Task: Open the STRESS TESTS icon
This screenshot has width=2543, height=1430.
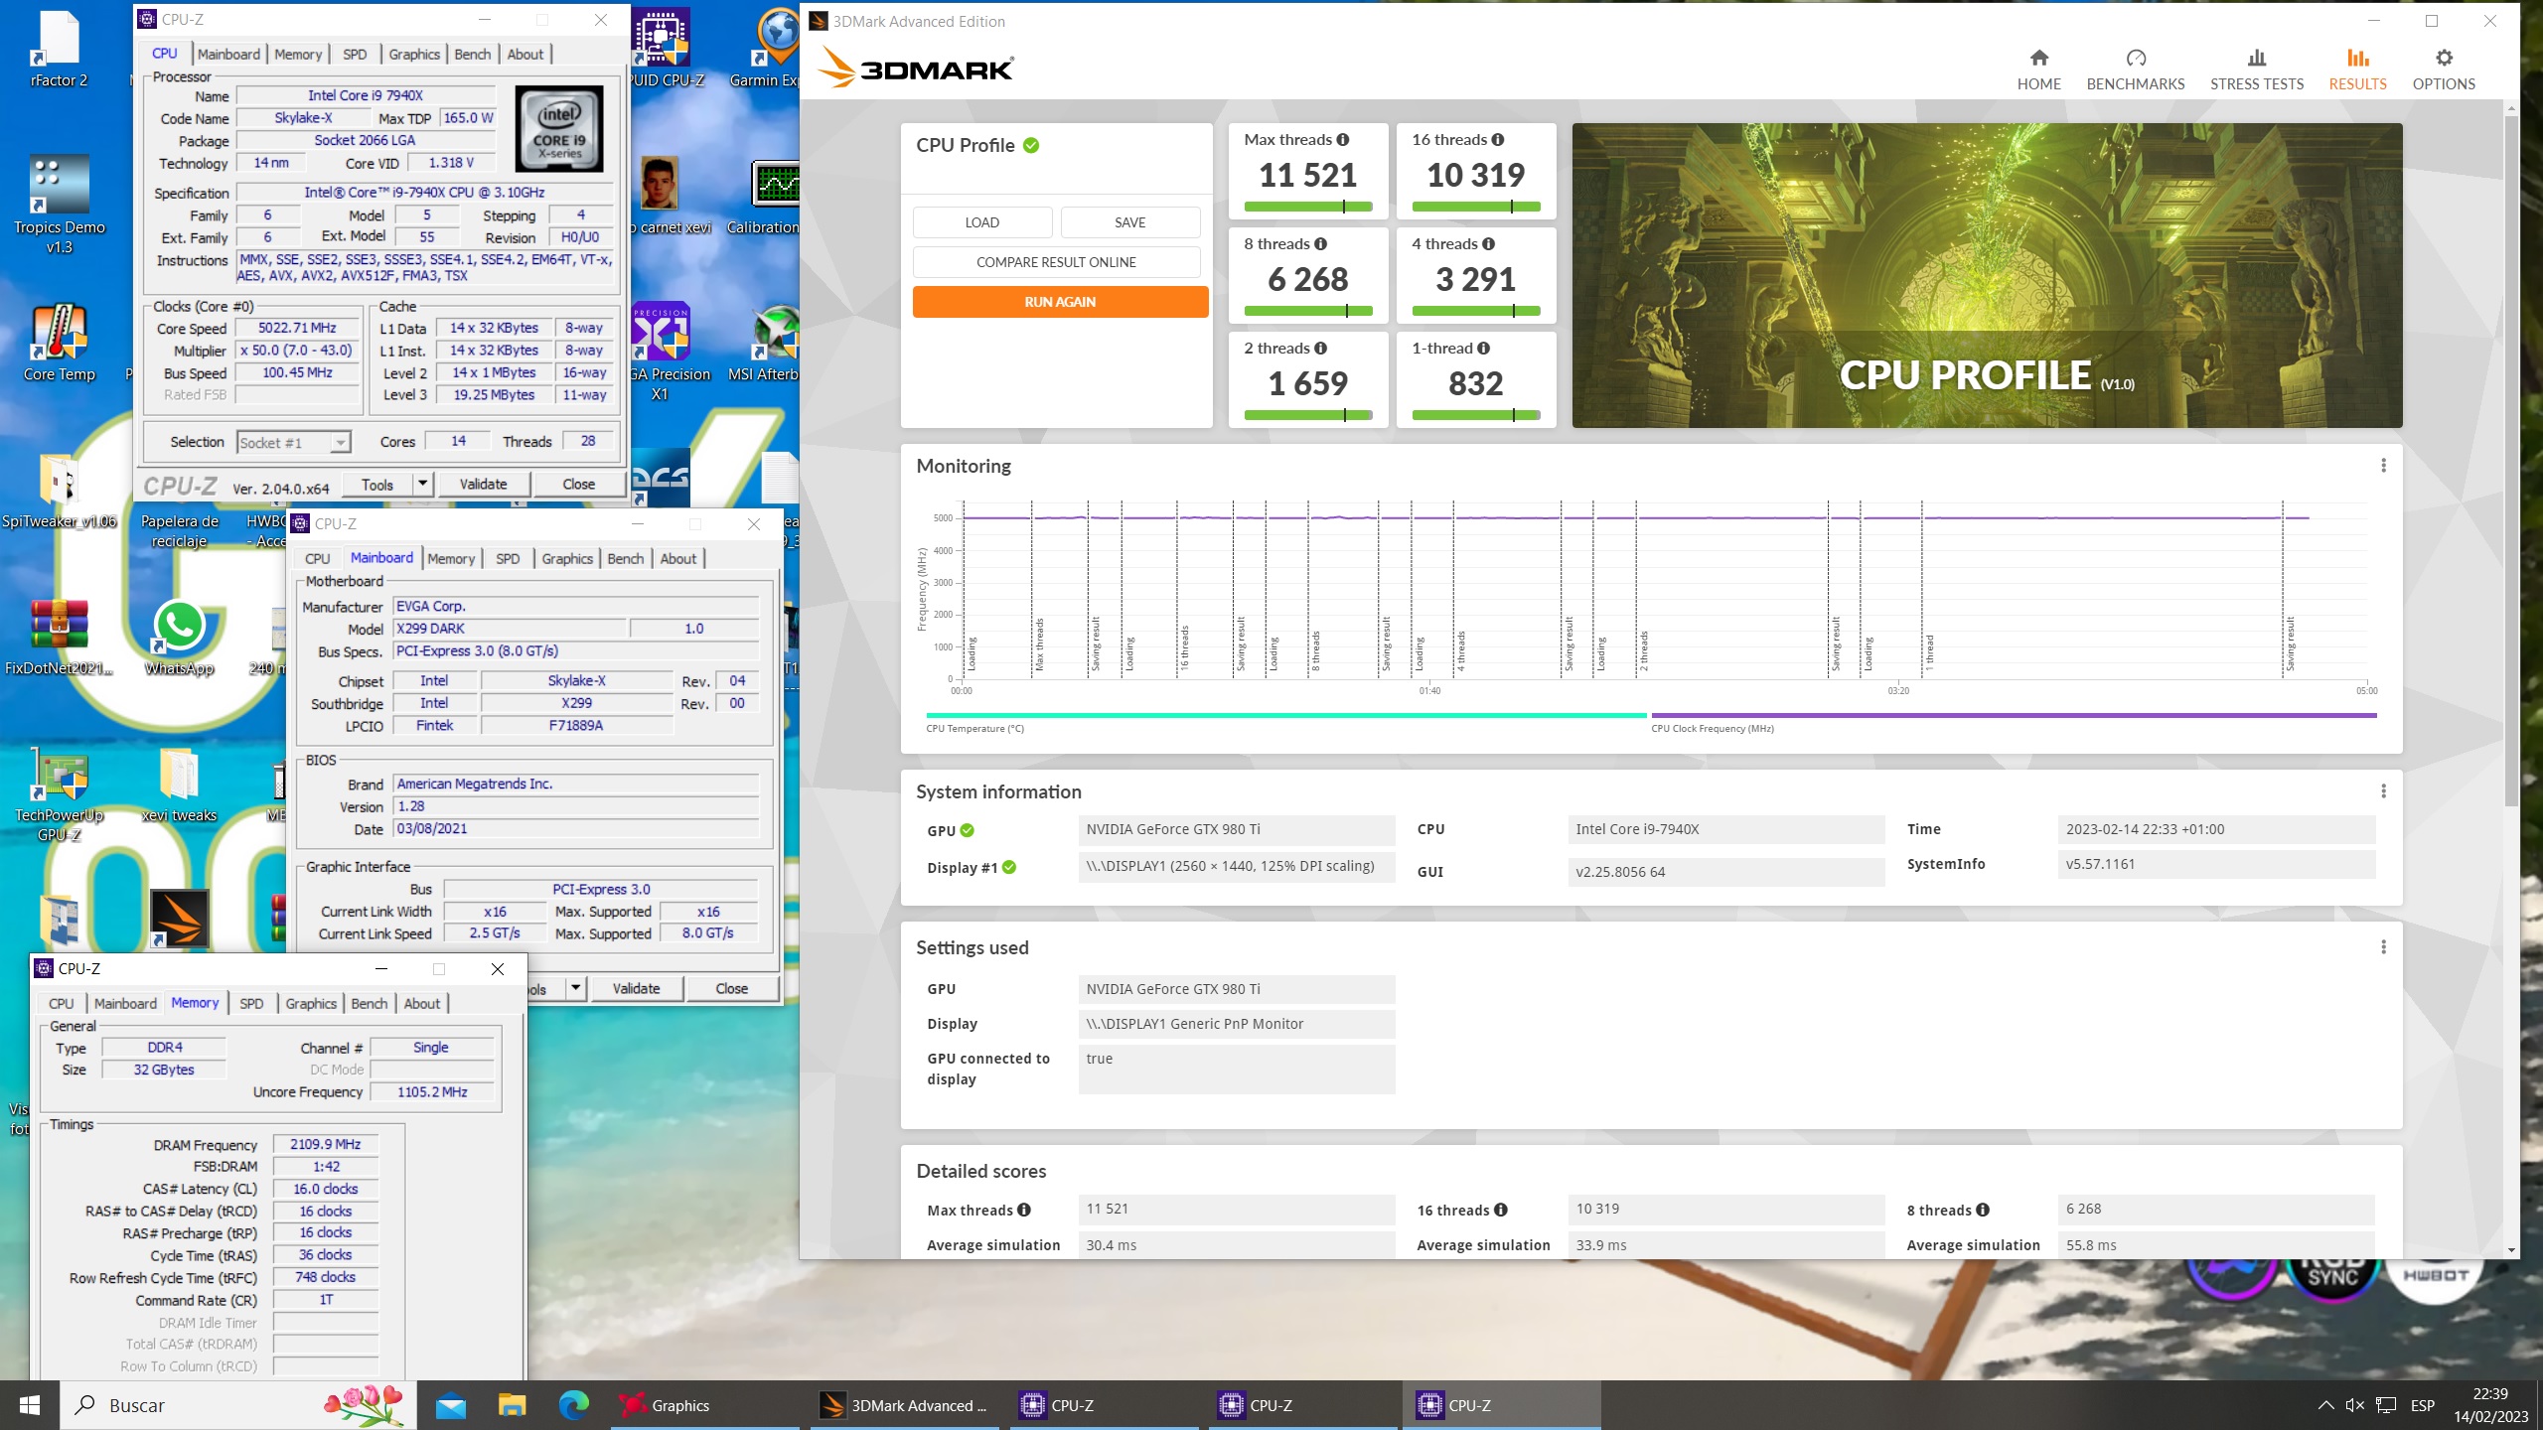Action: click(2256, 58)
